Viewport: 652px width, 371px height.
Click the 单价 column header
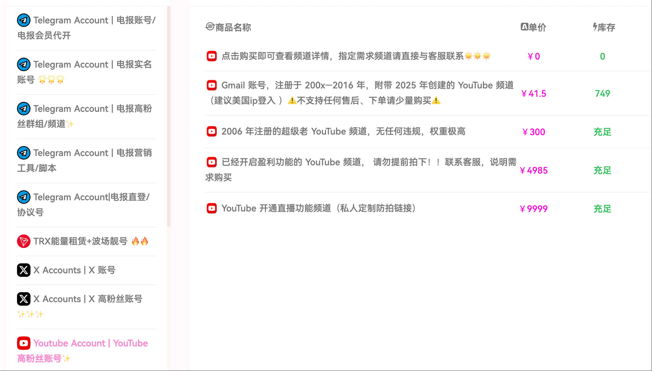point(534,27)
